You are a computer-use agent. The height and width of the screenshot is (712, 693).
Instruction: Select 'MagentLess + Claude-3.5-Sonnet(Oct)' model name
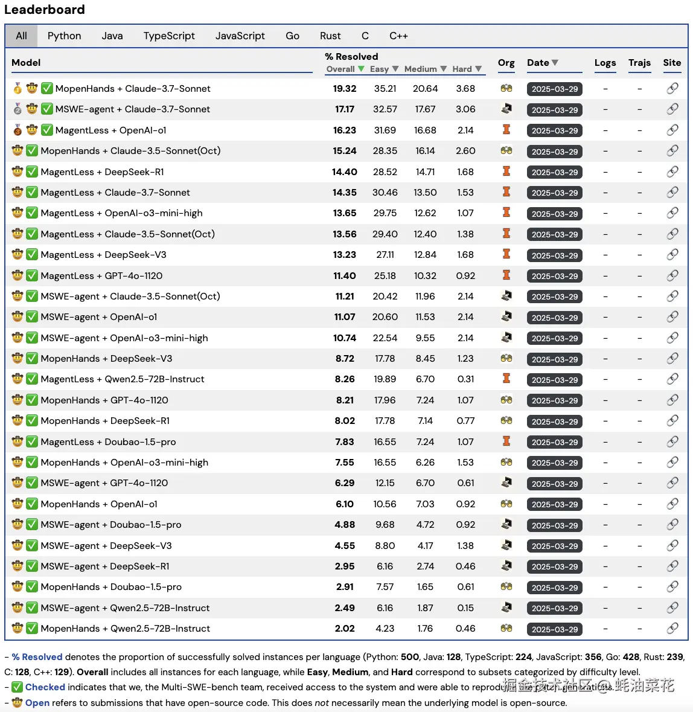point(127,234)
